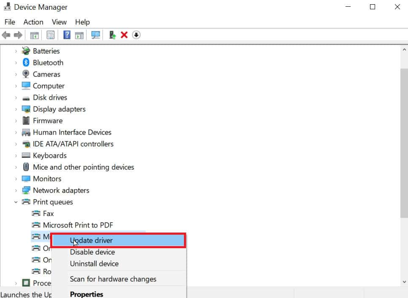Expand the Firmware category

(16, 121)
